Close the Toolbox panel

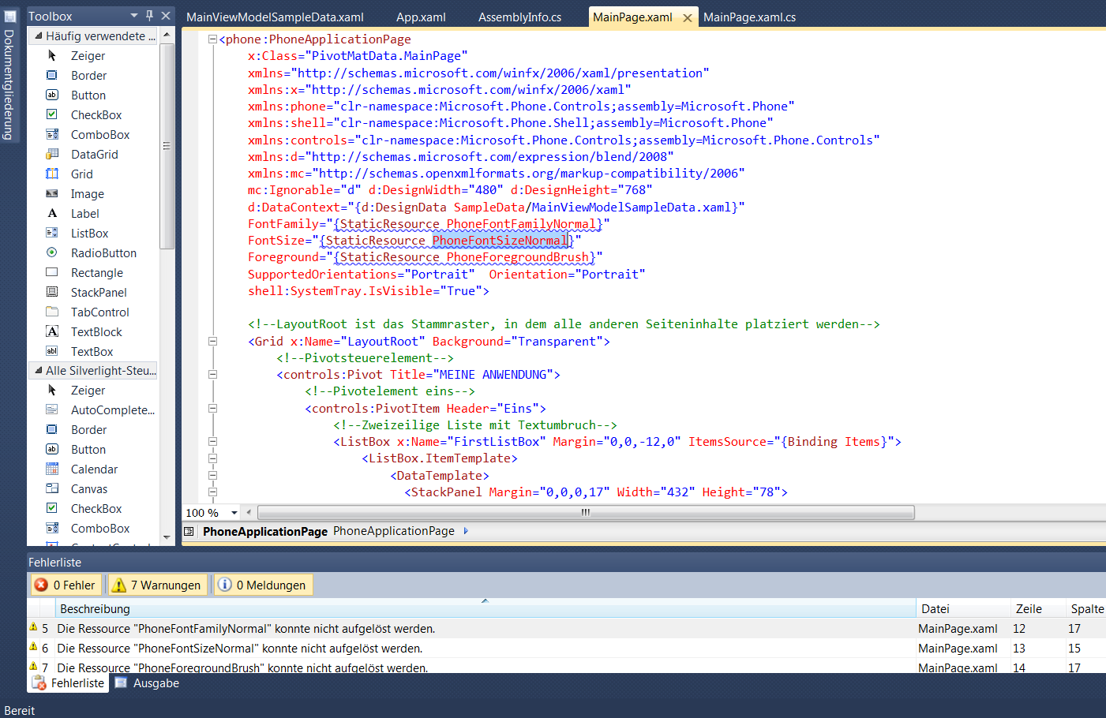[166, 16]
